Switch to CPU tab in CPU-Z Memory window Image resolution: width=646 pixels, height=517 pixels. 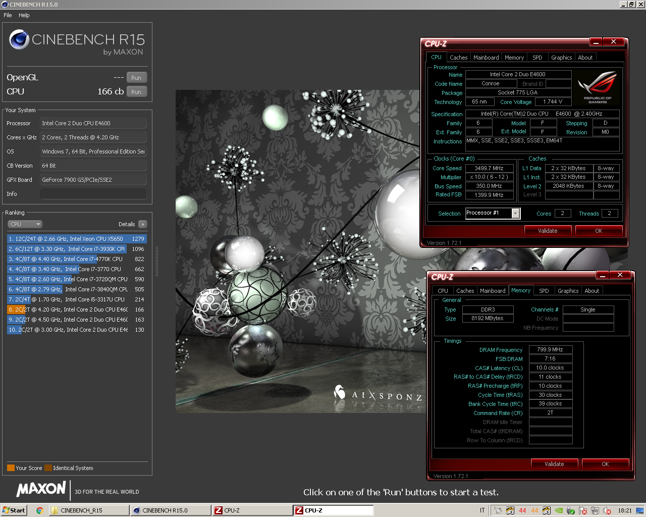pos(443,291)
